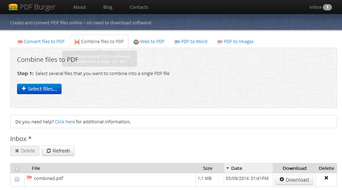Open the PDF to Word tab
The image size is (342, 190).
[191, 41]
